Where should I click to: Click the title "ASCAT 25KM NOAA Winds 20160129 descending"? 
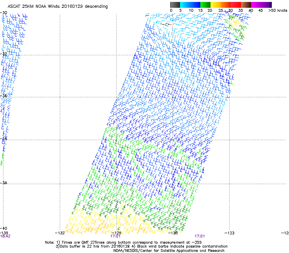57,7
